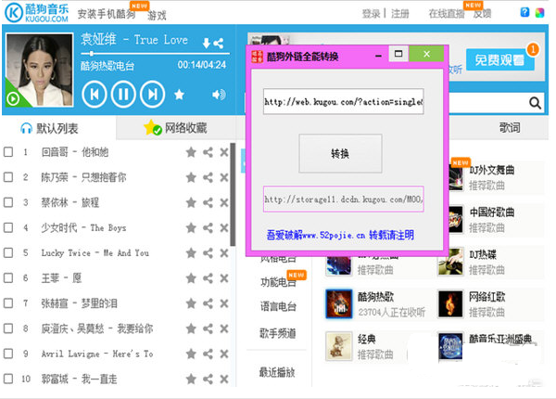Check the box for 少女时代 - The Boys

tap(8, 228)
